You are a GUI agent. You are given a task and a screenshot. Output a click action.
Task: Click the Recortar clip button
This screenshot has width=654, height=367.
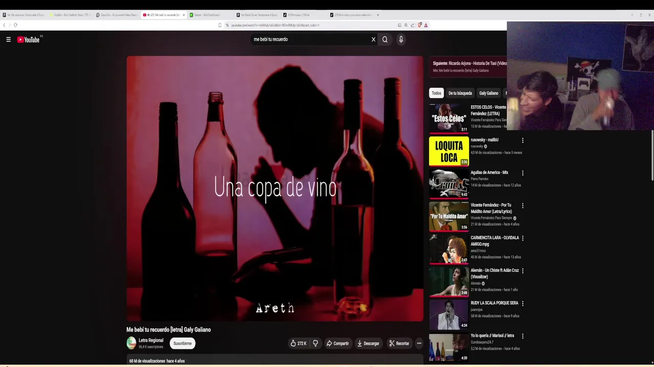399,344
